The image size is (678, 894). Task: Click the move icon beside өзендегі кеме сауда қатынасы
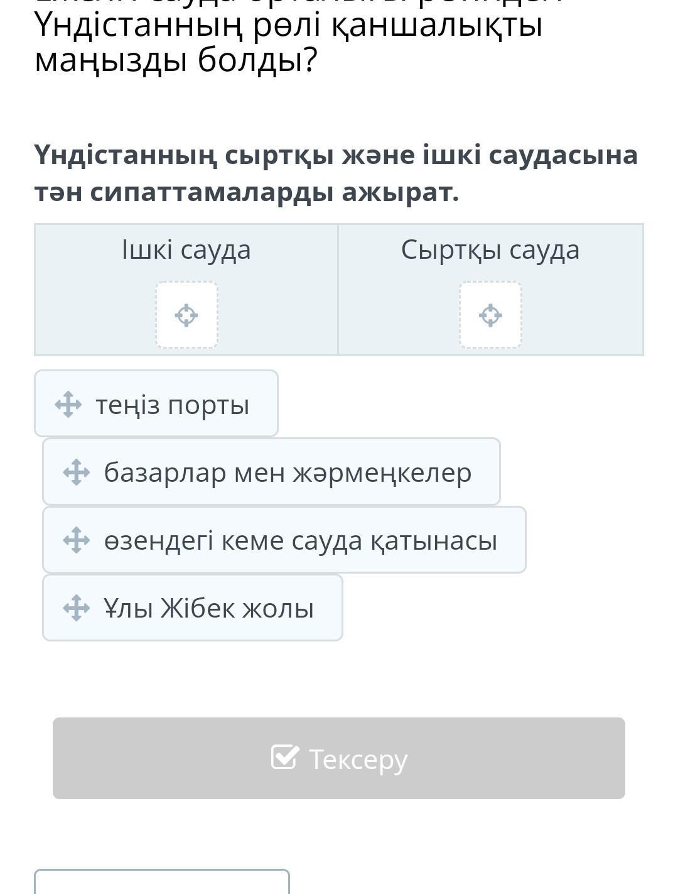pos(76,540)
